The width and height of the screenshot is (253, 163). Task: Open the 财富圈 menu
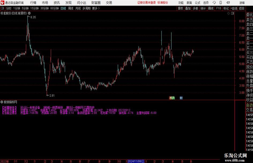point(96,3)
